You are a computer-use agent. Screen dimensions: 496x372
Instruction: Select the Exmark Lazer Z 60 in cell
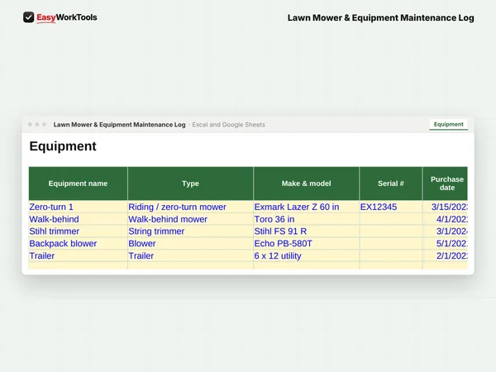[x=306, y=207]
